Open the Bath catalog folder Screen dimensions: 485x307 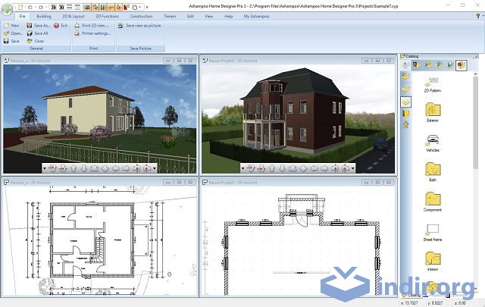pos(433,172)
